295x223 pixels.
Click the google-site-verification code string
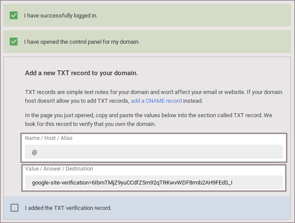click(x=132, y=182)
